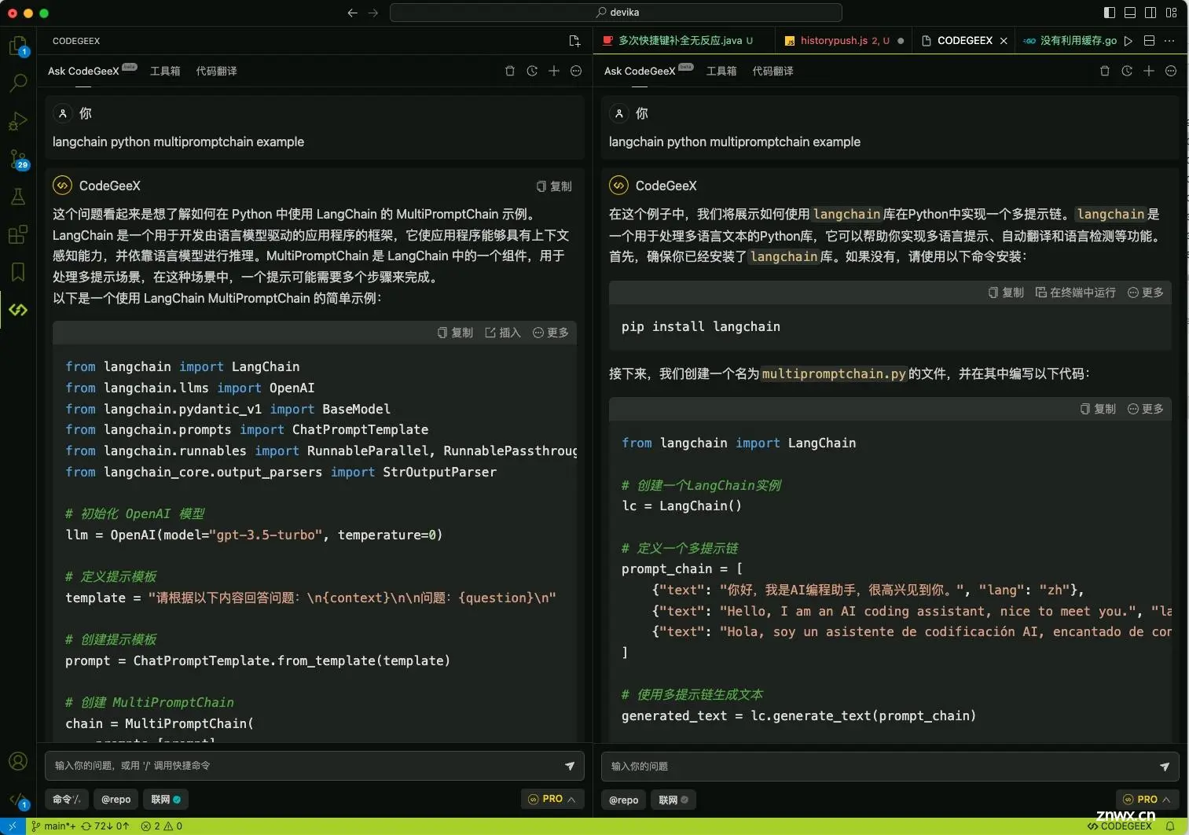The width and height of the screenshot is (1189, 835).
Task: Open right panel more-options circle icon
Action: coord(1171,71)
